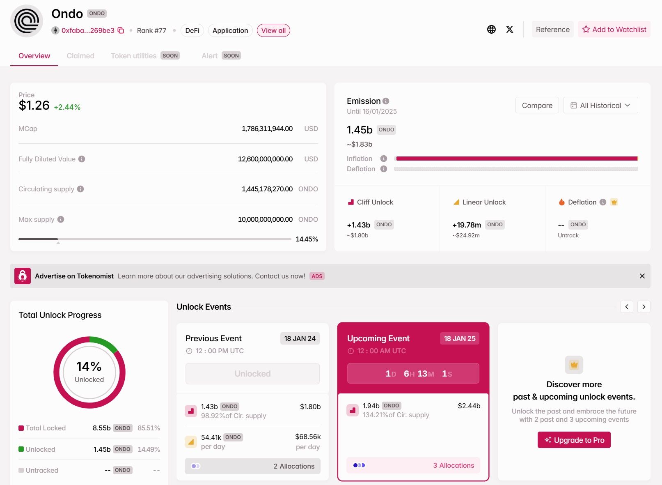This screenshot has width=662, height=485.
Task: Click the Untracked gray swatch
Action: [21, 470]
